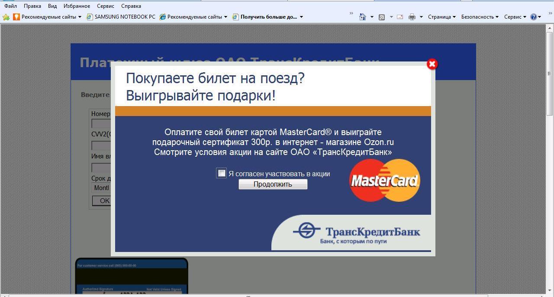
Task: Expand the hidden favorites bar chevron
Action: (351, 13)
